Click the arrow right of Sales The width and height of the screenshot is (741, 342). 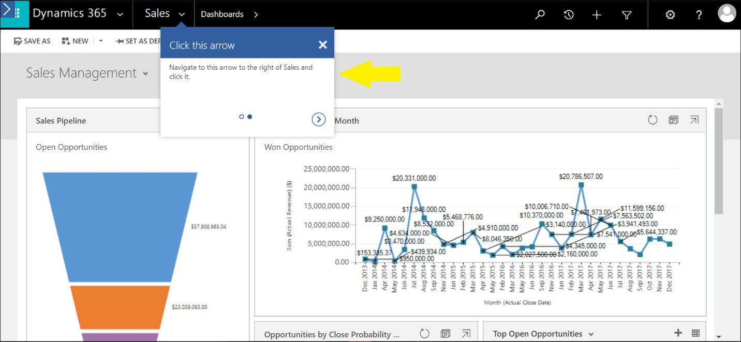tap(182, 14)
